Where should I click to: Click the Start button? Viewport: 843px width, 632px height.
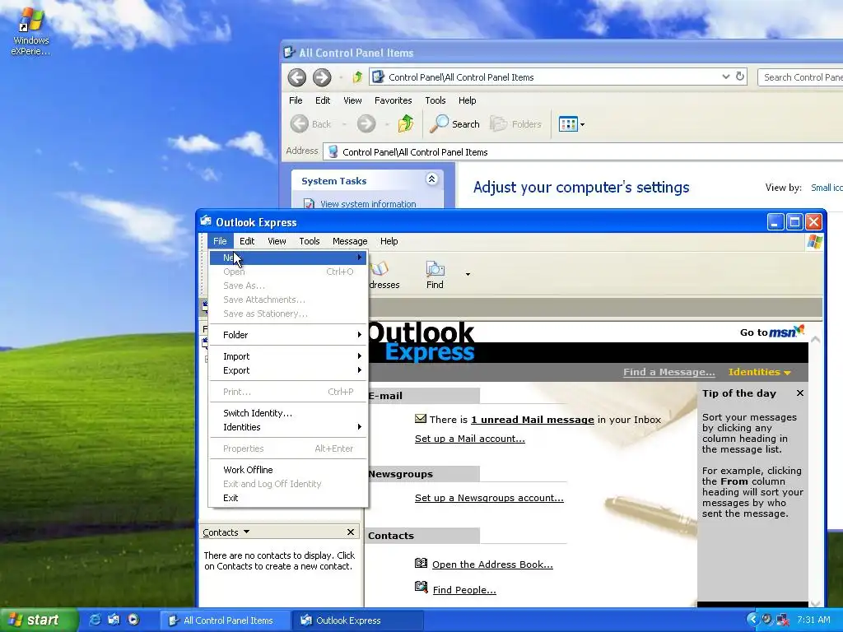pyautogui.click(x=39, y=620)
